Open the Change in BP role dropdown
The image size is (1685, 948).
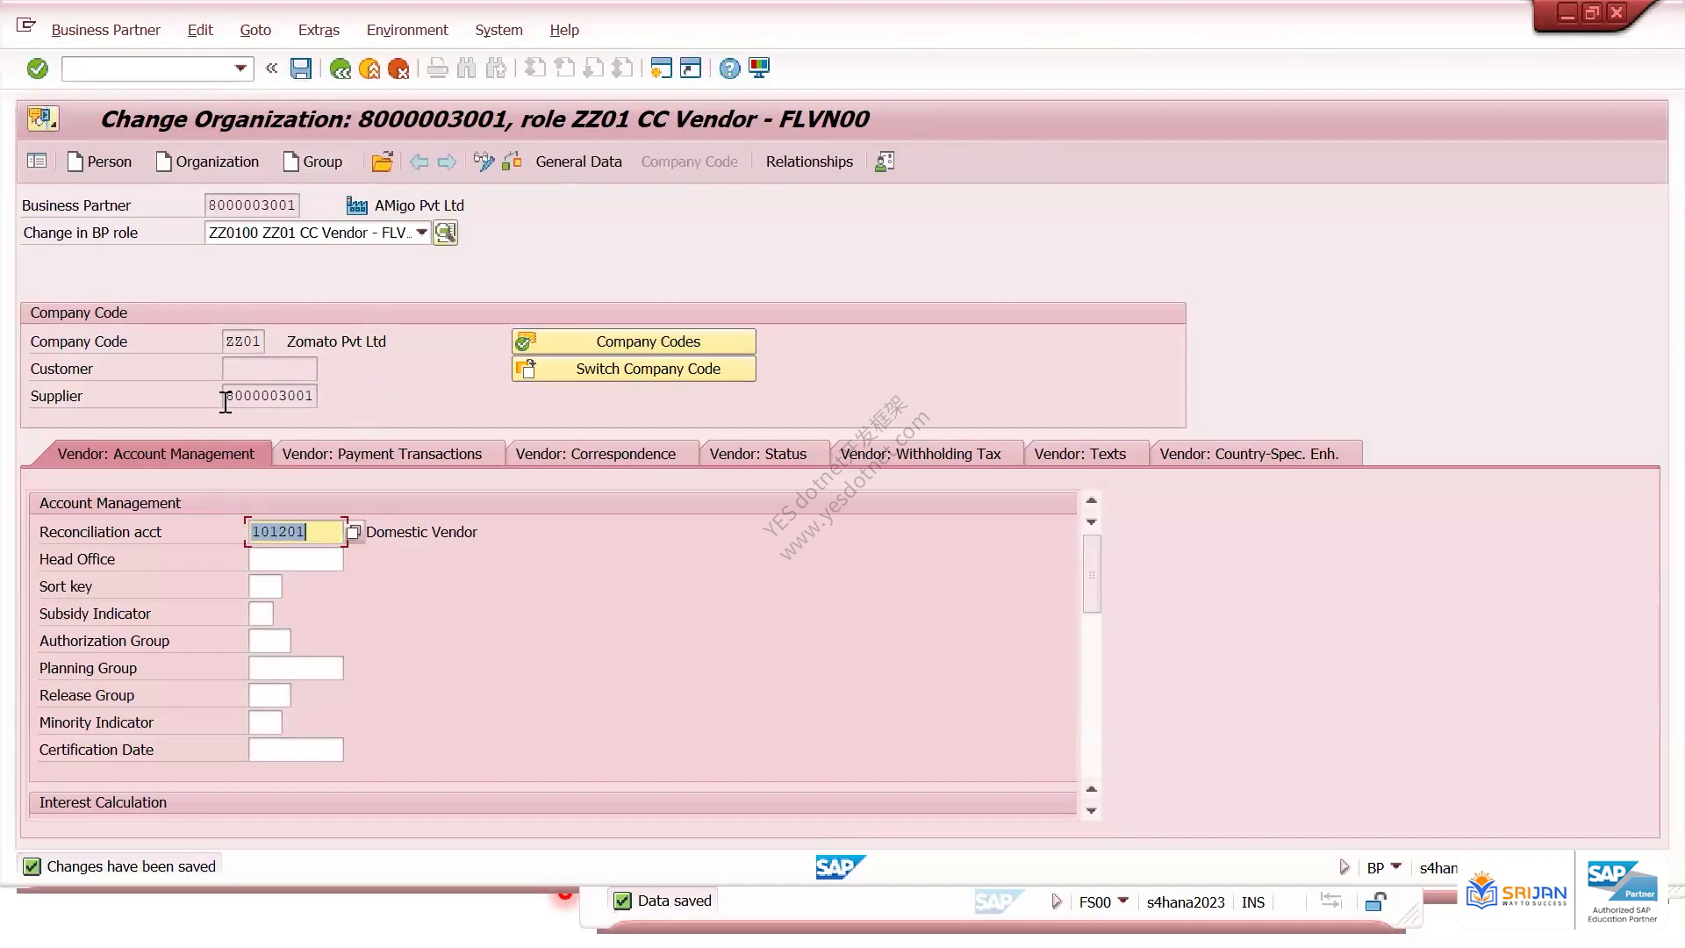(x=421, y=233)
